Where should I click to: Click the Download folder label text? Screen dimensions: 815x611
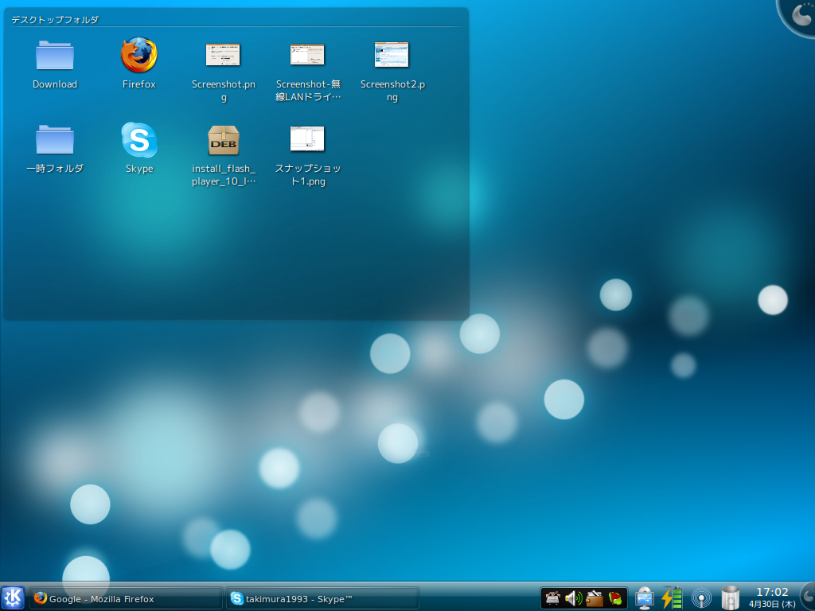point(55,84)
